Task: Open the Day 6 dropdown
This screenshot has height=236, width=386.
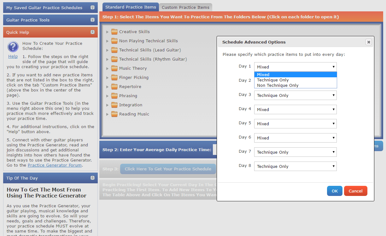Action: tap(295, 138)
